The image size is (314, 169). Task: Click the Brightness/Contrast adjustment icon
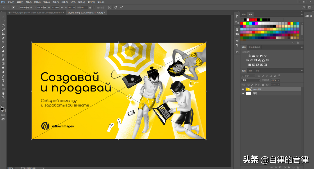pyautogui.click(x=249, y=56)
